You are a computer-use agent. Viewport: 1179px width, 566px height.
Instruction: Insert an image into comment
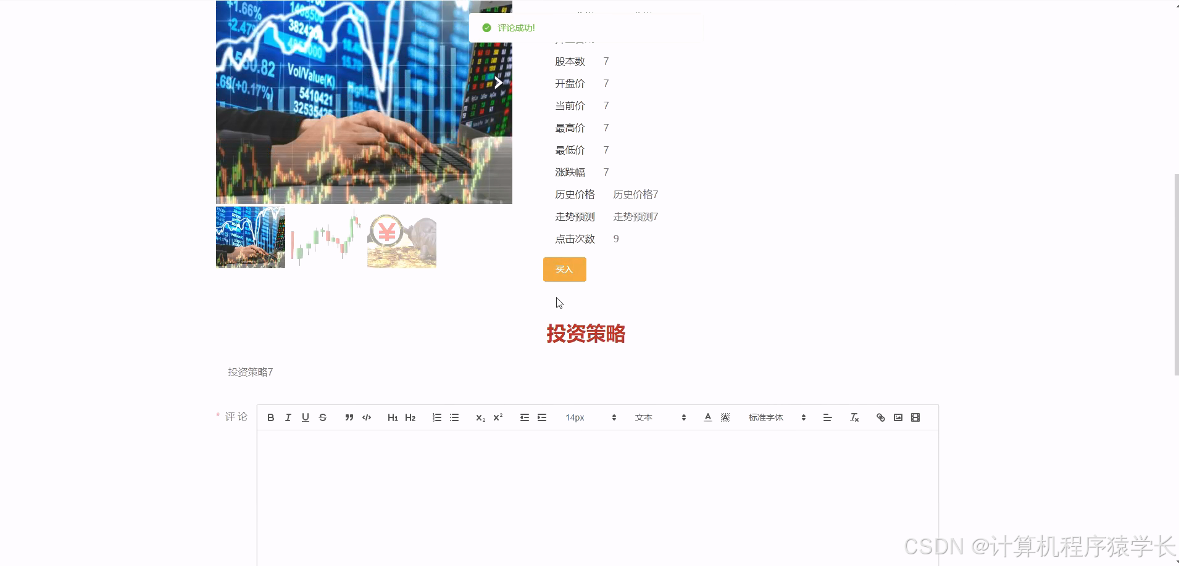coord(898,417)
